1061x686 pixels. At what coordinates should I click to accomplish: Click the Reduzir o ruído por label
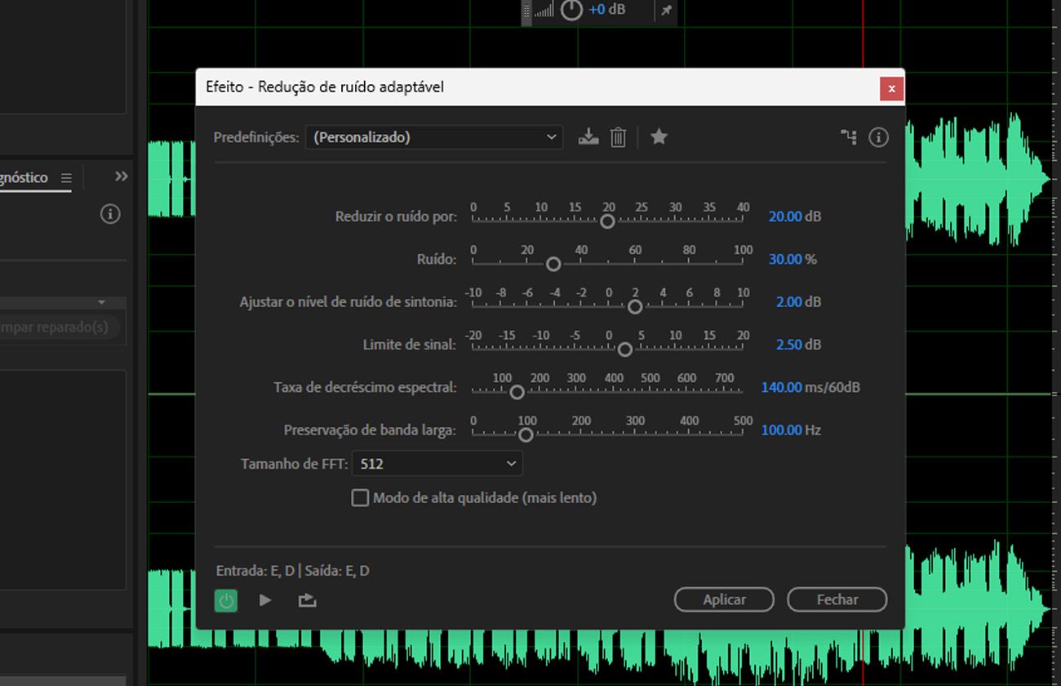396,216
